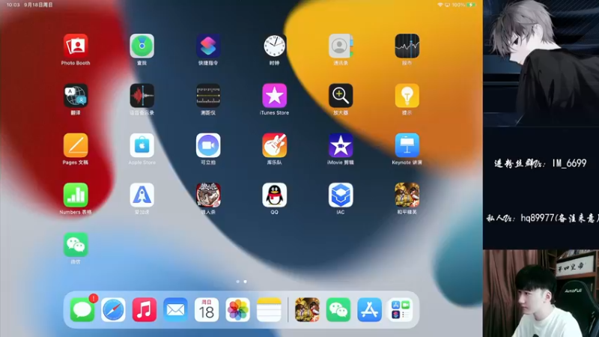599x337 pixels.
Task: Launch the Translate app
Action: point(76,96)
